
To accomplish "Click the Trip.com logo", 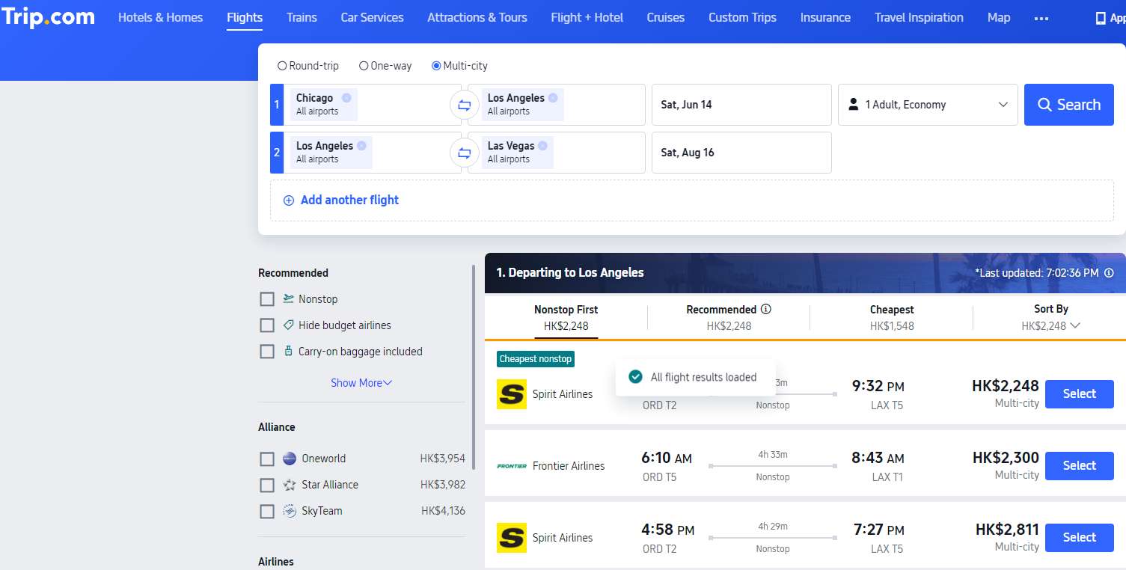I will tap(49, 16).
